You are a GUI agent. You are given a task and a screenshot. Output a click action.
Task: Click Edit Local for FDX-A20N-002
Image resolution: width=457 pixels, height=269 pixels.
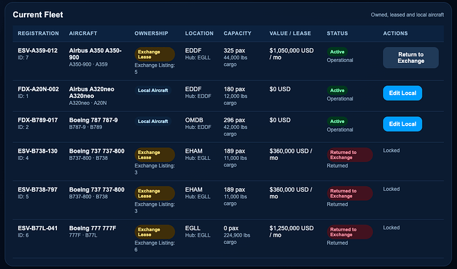(x=403, y=93)
